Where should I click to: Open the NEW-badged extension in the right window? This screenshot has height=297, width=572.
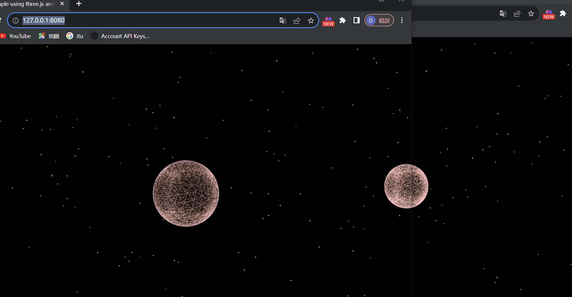point(549,14)
